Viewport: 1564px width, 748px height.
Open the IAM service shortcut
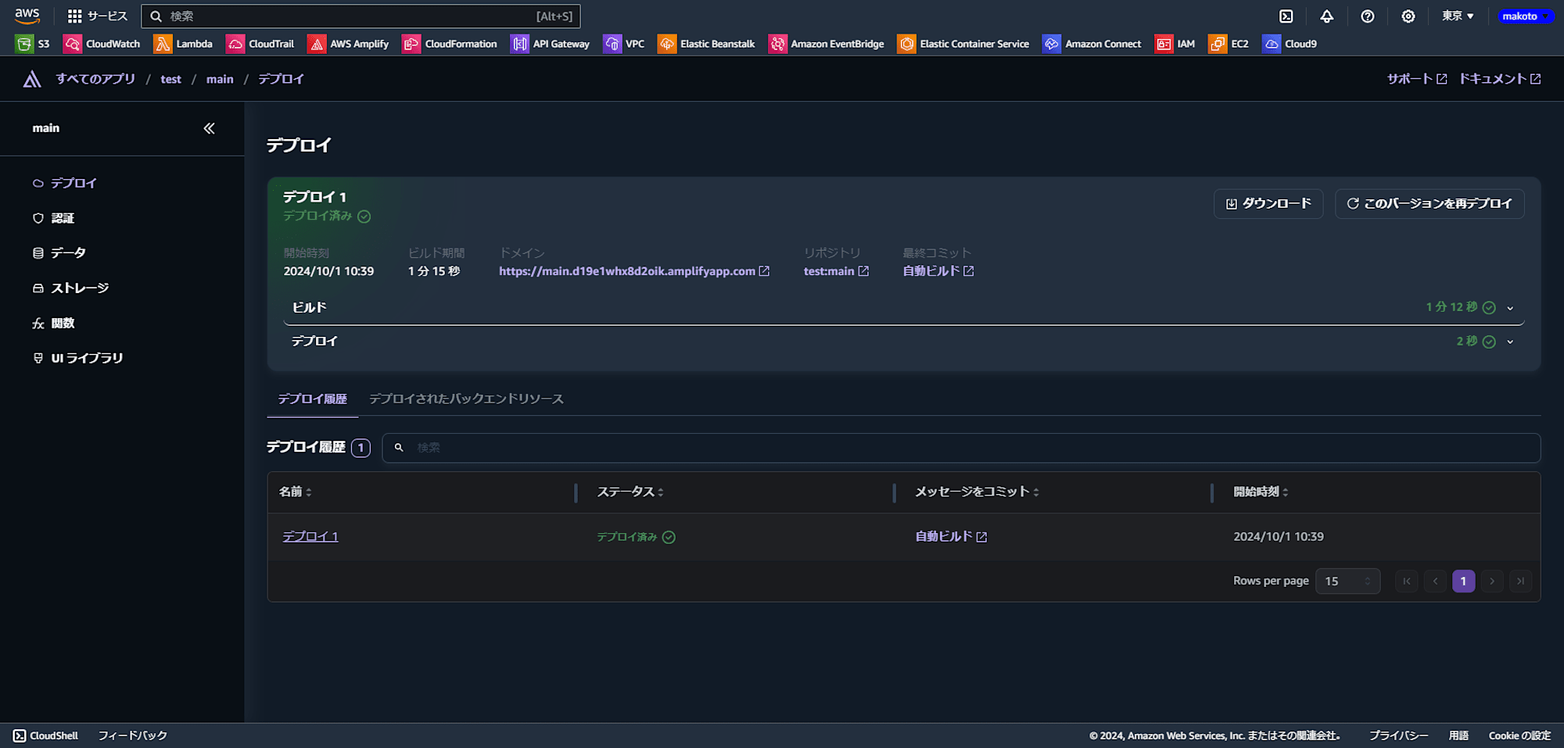(x=1175, y=44)
